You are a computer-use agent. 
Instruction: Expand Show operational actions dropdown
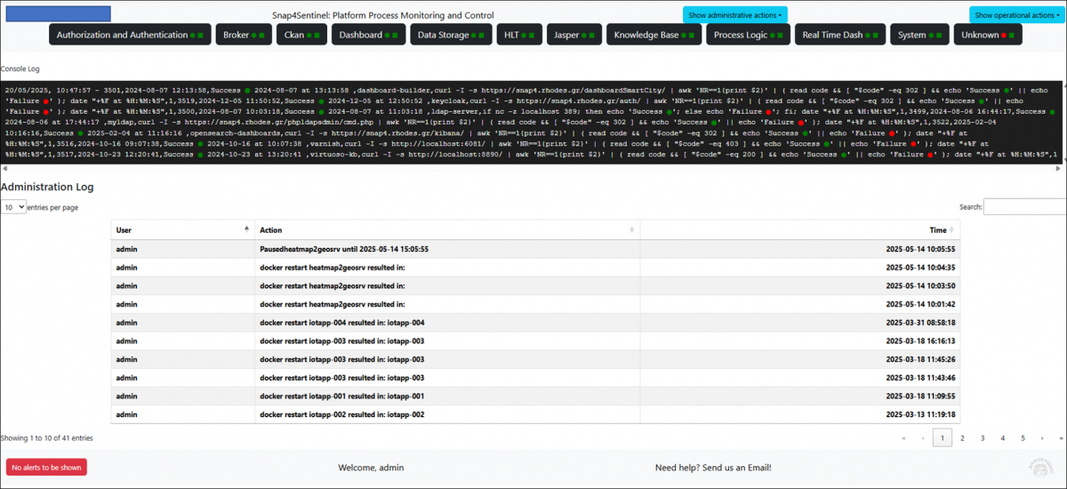pyautogui.click(x=1015, y=15)
